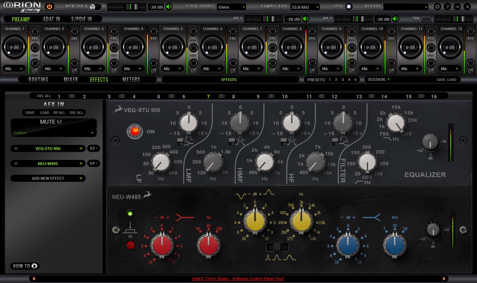This screenshot has height=283, width=477.
Task: Engage the IN button on NEU-W495
Action: (x=131, y=245)
